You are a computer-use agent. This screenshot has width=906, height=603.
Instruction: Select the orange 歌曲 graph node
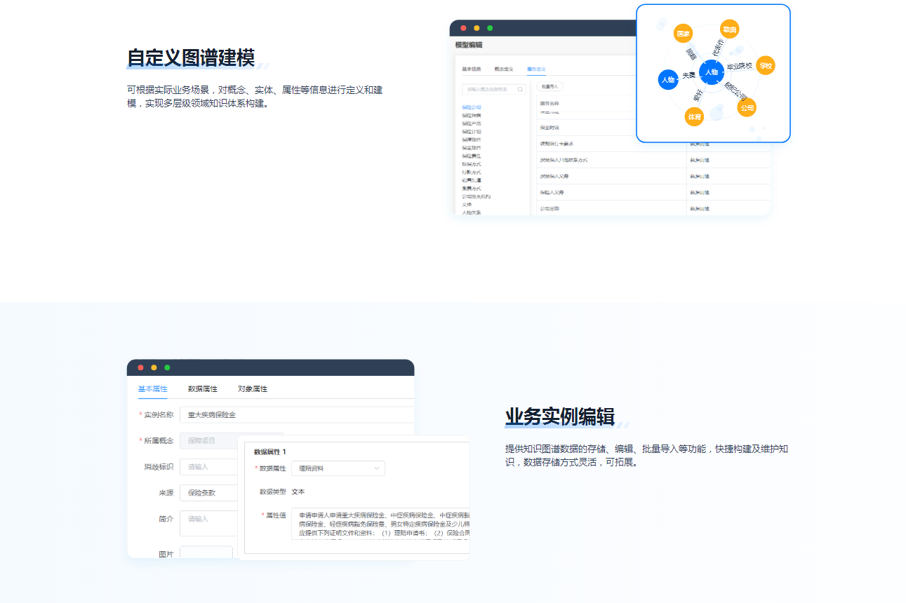[730, 29]
